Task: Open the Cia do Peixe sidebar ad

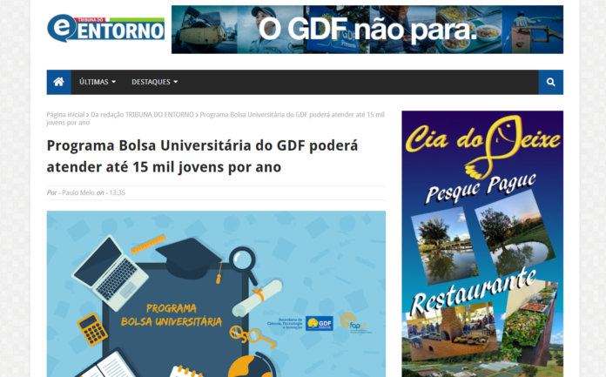Action: (x=482, y=244)
